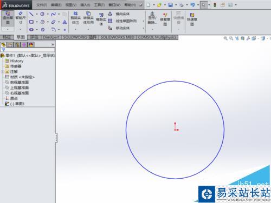
Task: Select the Smart Dimension (智能尺寸) tool
Action: click(x=21, y=18)
